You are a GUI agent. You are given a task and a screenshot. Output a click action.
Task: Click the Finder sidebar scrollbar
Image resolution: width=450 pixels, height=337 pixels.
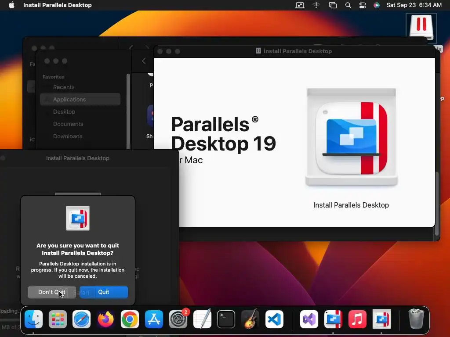pos(128,111)
